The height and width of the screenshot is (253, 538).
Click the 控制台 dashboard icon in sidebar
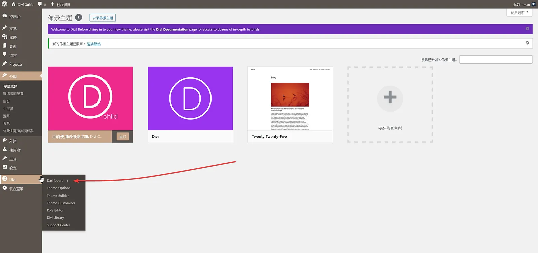[x=5, y=16]
